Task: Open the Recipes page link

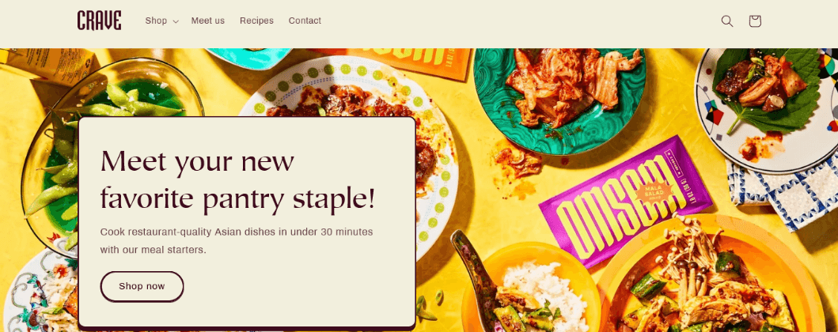Action: [256, 21]
